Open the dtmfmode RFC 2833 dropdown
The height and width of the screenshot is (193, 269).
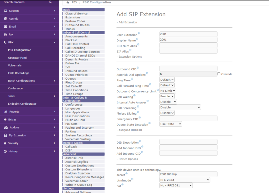pyautogui.click(x=185, y=180)
